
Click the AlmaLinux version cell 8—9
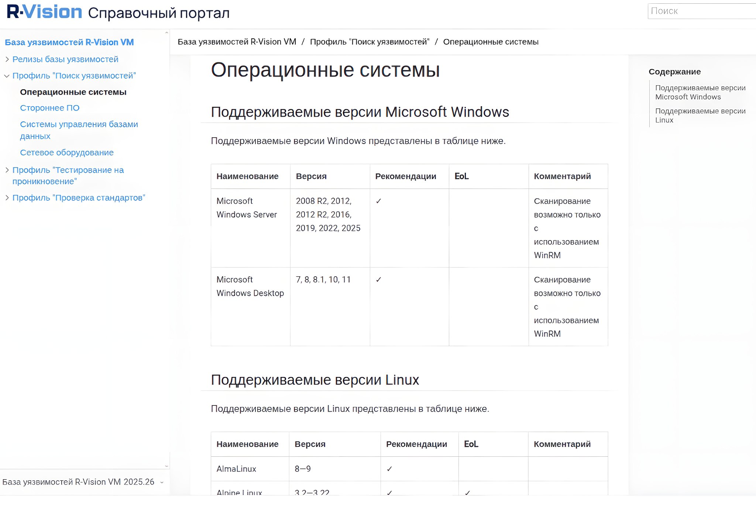pyautogui.click(x=335, y=469)
